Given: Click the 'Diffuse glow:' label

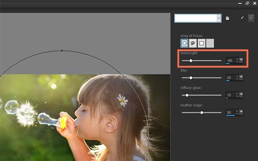Looking at the screenshot, I should (x=191, y=88).
